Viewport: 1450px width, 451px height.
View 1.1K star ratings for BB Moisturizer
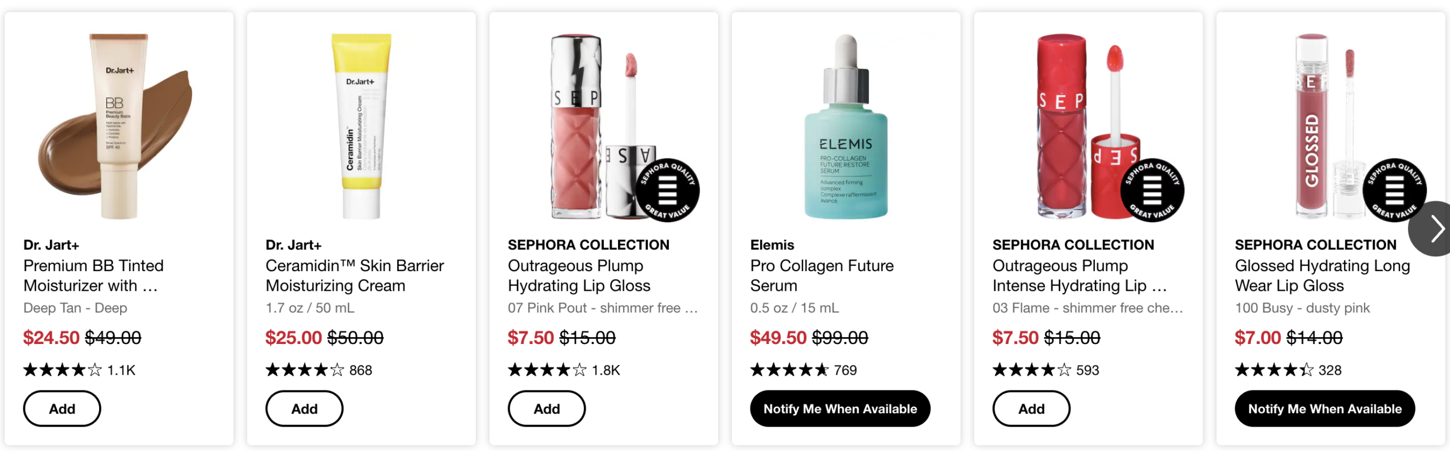coord(79,370)
